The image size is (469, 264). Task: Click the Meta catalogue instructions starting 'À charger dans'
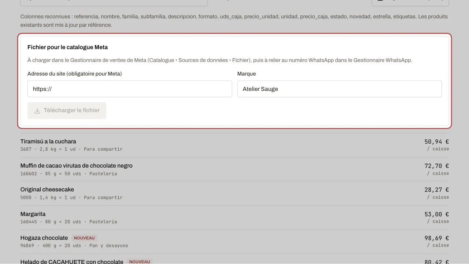click(220, 60)
